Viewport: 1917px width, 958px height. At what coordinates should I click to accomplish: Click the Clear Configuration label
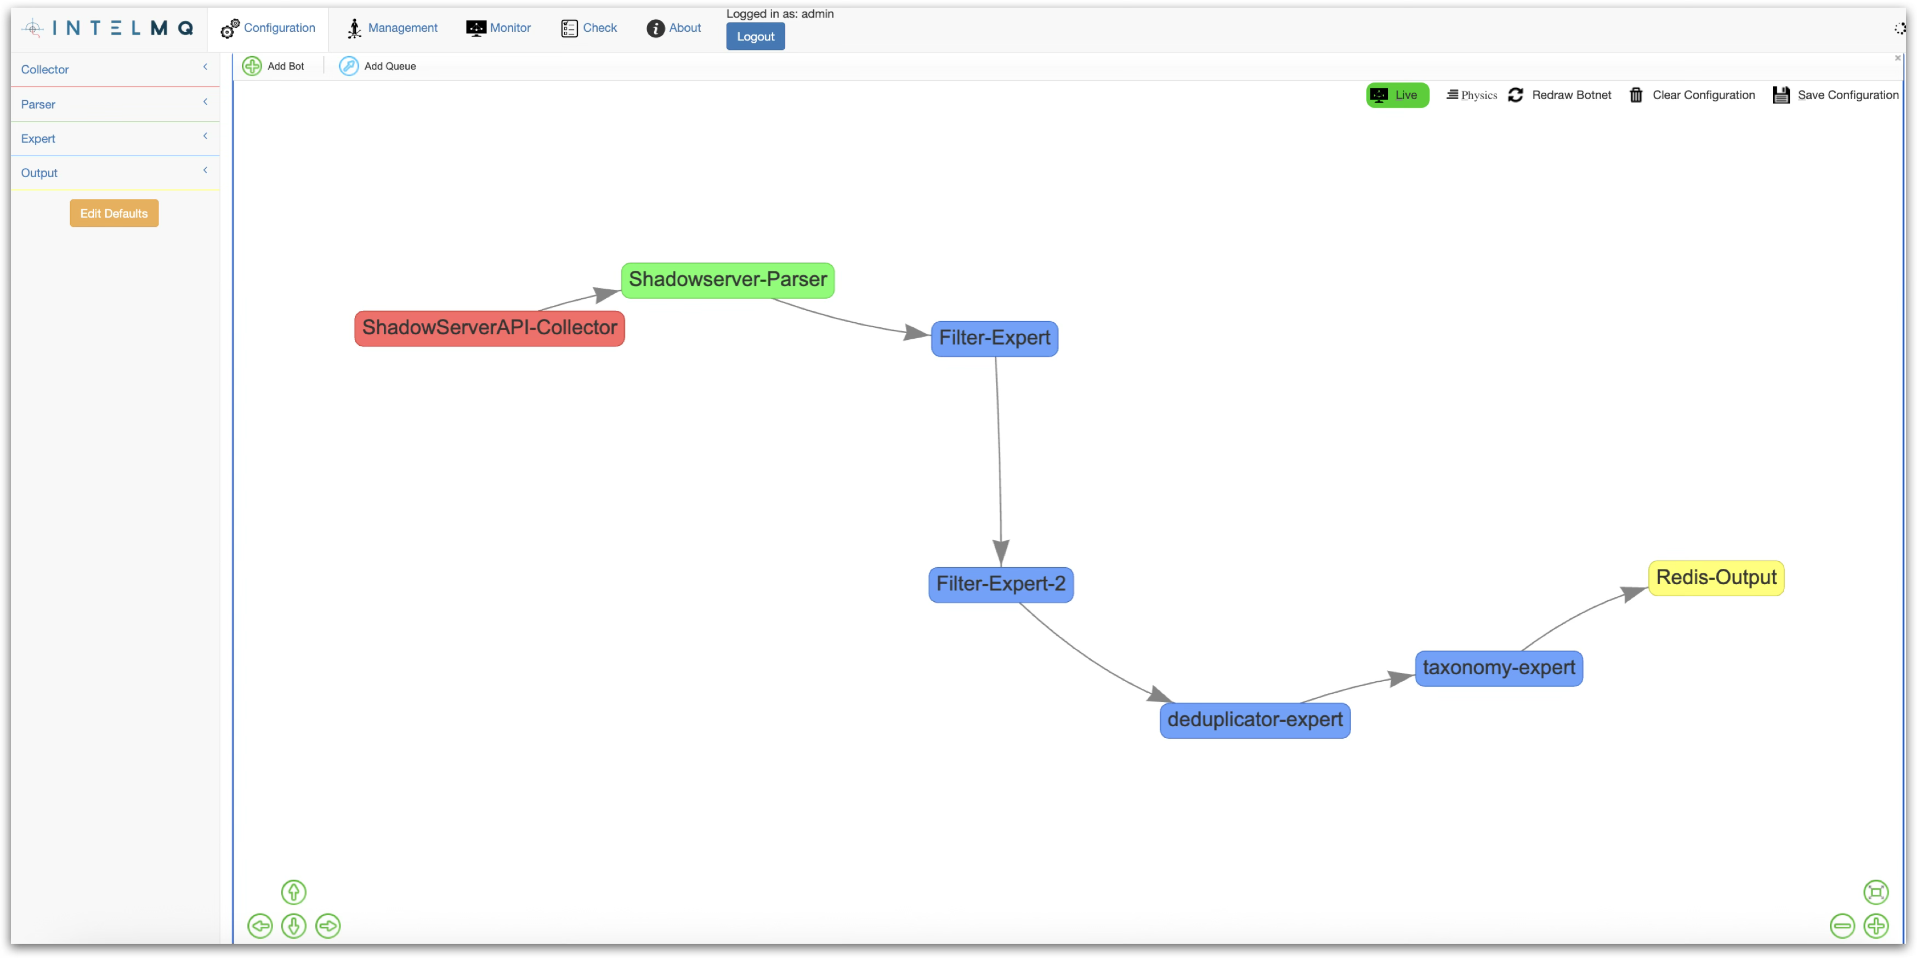coord(1703,95)
